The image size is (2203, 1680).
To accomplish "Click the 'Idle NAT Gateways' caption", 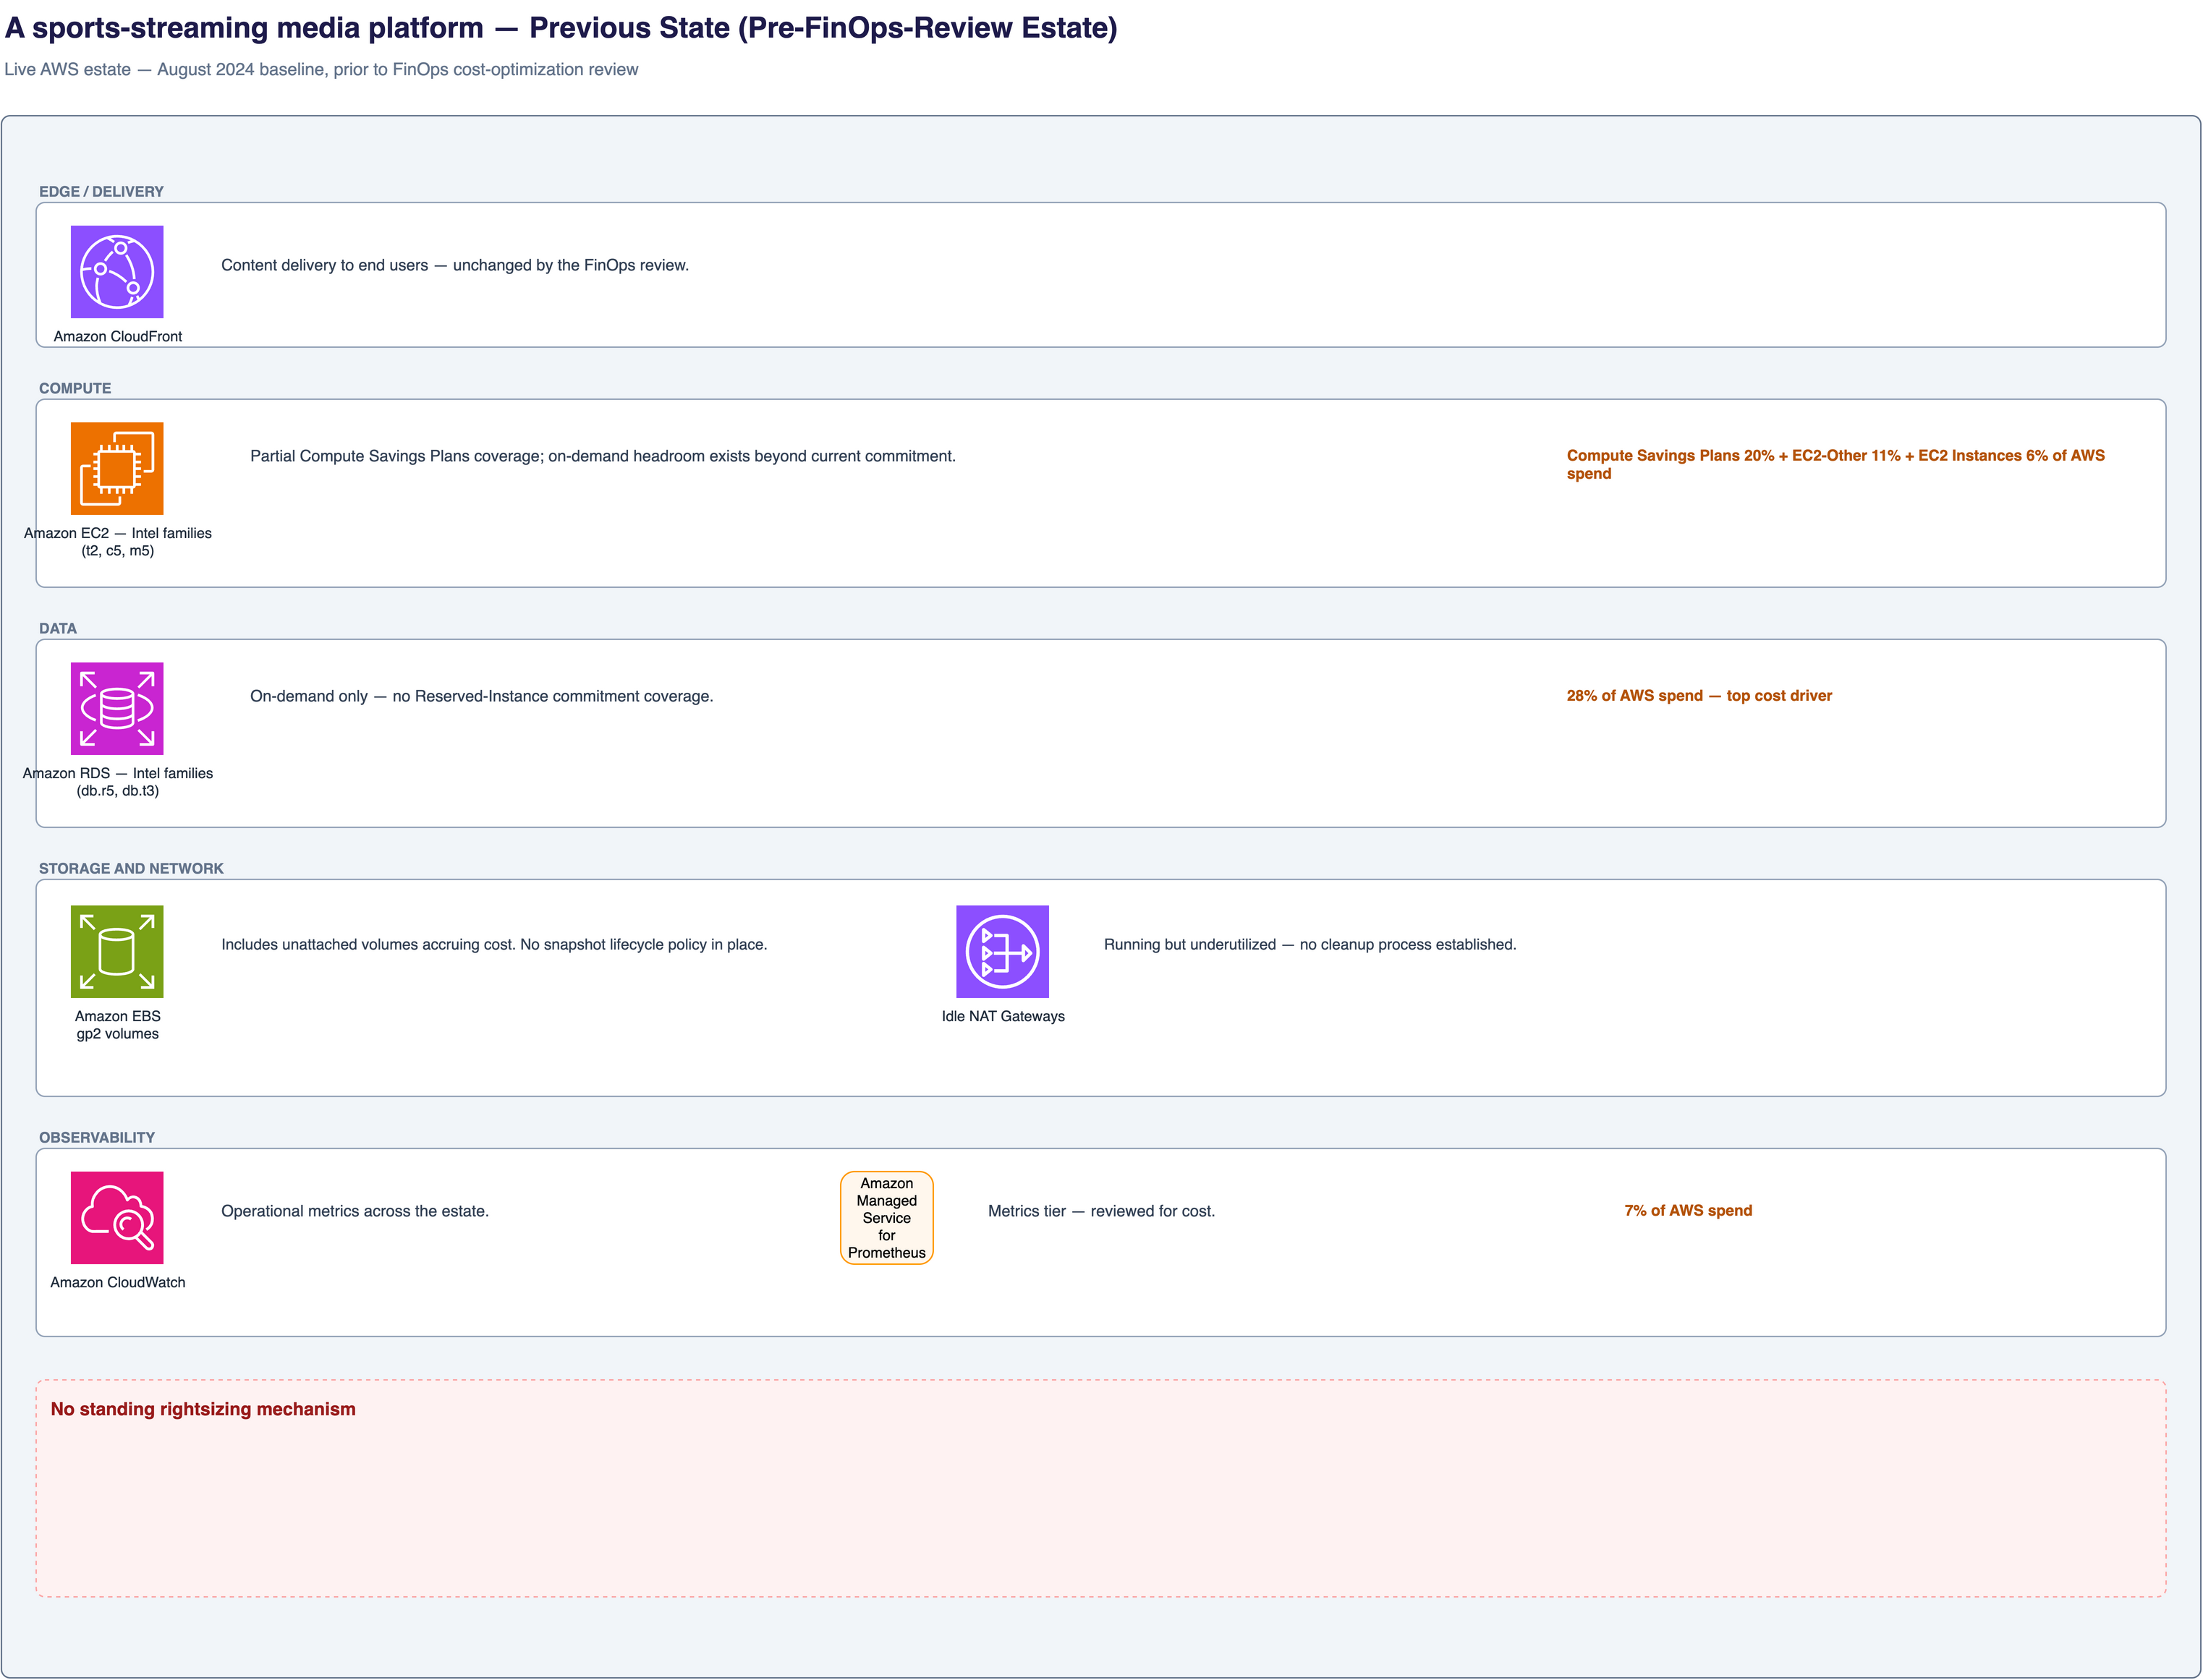I will 1003,1016.
